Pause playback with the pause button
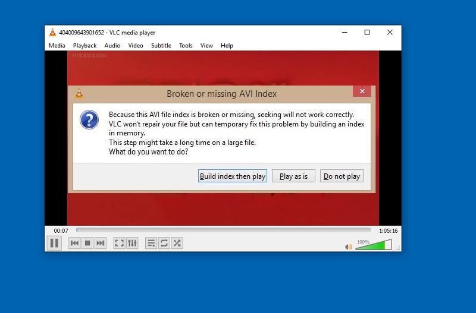Viewport: 476px width, 313px height. pyautogui.click(x=54, y=243)
